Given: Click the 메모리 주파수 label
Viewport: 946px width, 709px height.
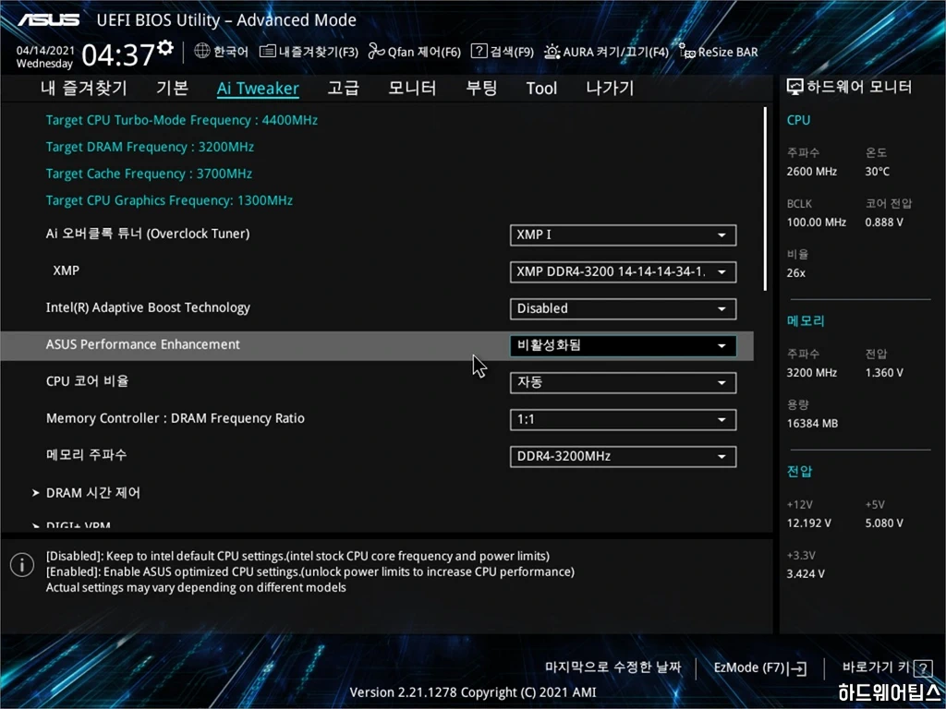Looking at the screenshot, I should (86, 454).
